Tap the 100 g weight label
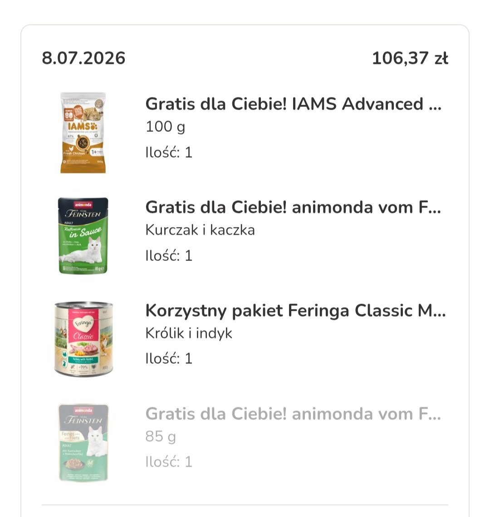Viewport: 490px width, 517px height. (x=165, y=127)
